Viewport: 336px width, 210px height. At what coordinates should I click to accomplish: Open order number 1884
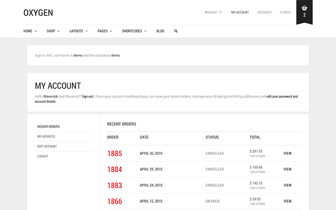(x=114, y=170)
